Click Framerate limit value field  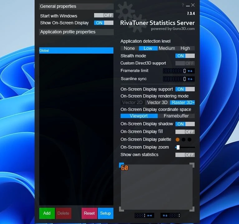pyautogui.click(x=175, y=71)
